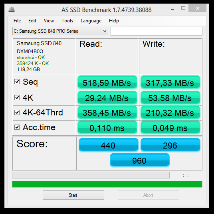Open the Help menu
The height and width of the screenshot is (214, 214).
click(x=114, y=21)
